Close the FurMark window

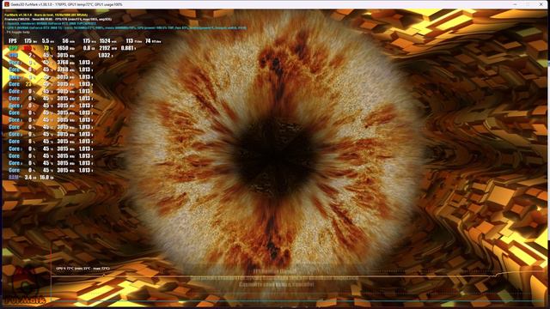tap(541, 4)
